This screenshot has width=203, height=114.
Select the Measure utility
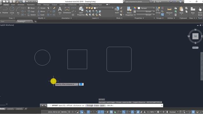pyautogui.click(x=169, y=10)
